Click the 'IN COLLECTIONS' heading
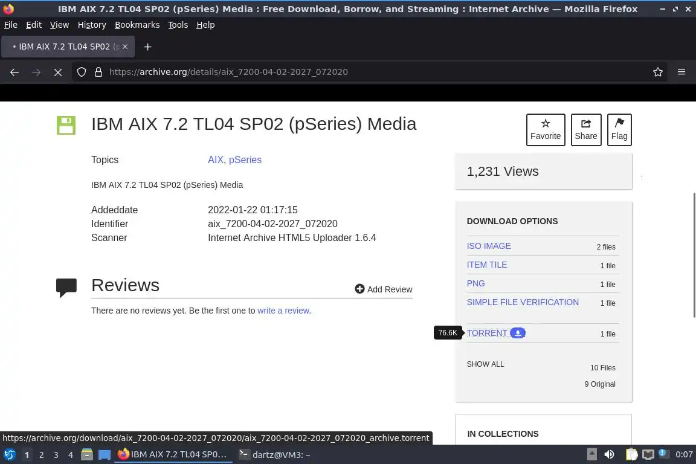Viewport: 696px width, 464px height. pos(503,434)
